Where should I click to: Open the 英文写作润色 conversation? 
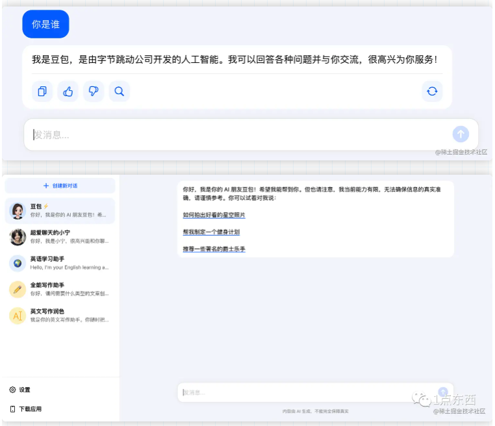point(60,316)
